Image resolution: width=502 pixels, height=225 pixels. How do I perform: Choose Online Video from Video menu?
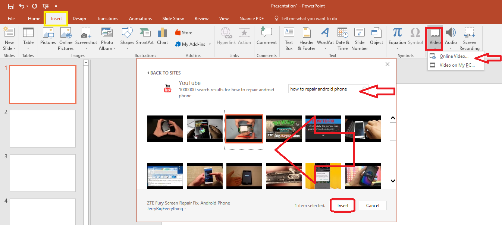pyautogui.click(x=454, y=56)
